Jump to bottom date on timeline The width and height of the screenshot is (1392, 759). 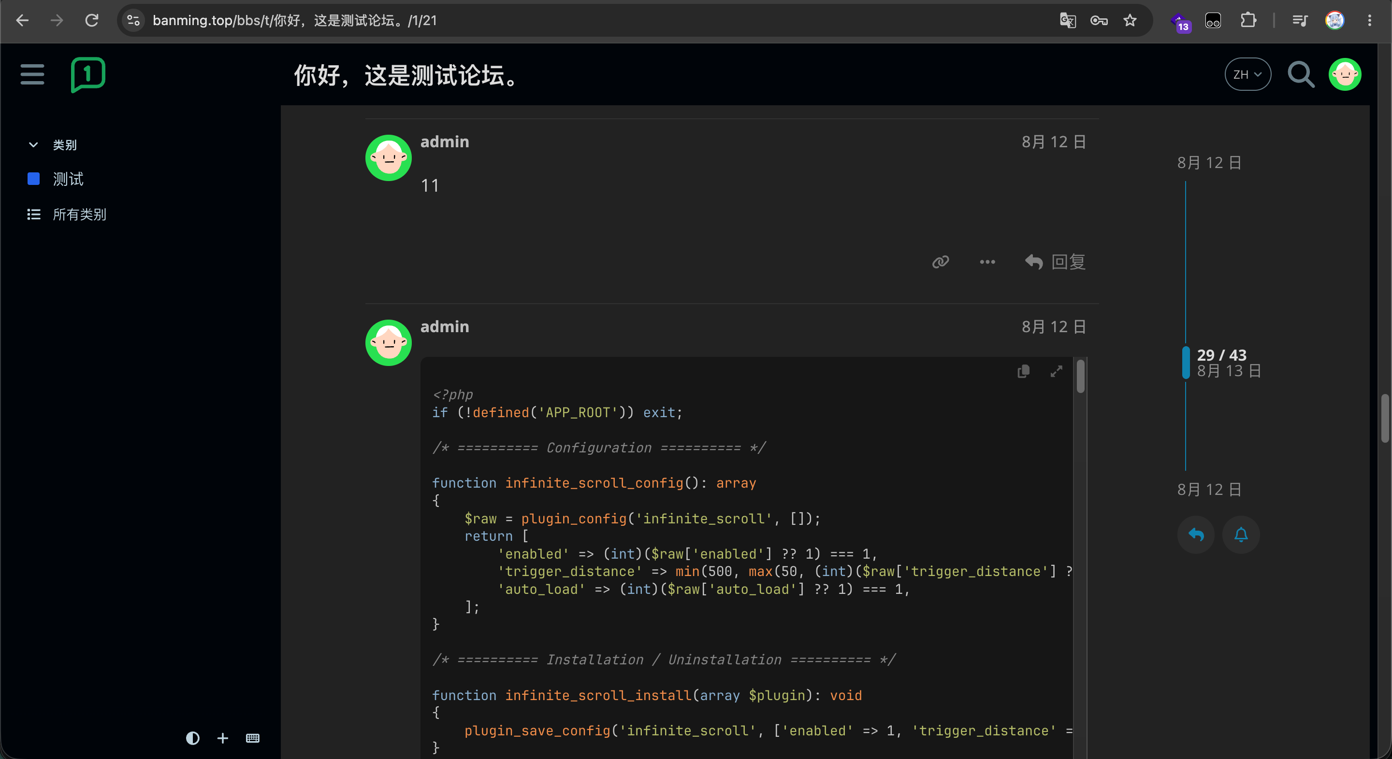pyautogui.click(x=1209, y=490)
